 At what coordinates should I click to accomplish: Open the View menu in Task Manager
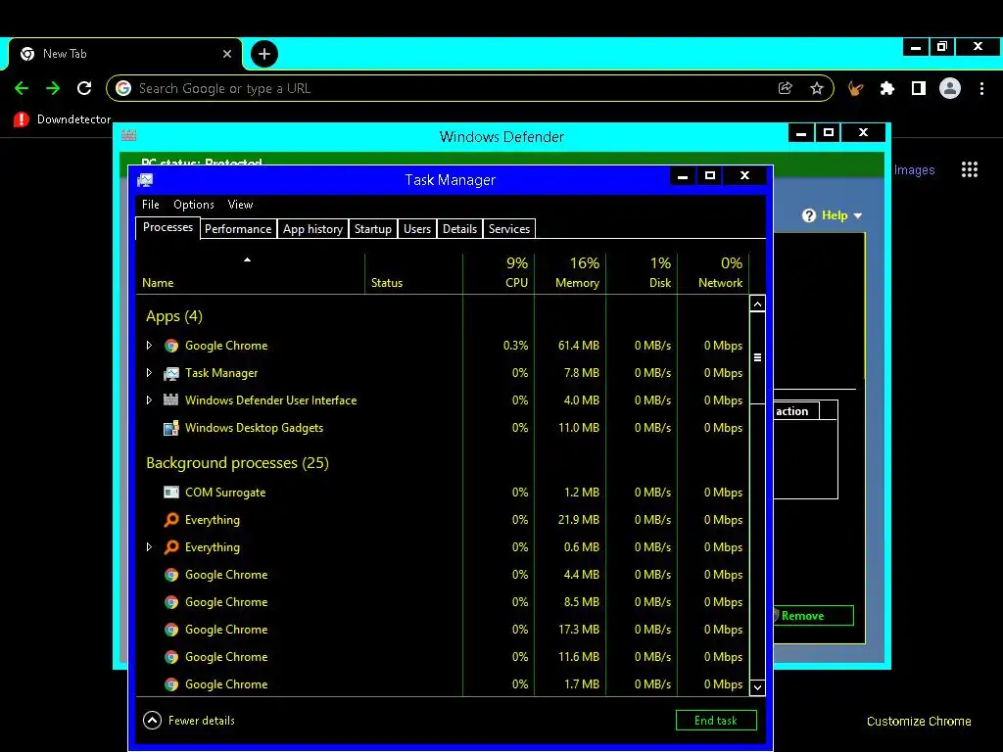point(240,205)
